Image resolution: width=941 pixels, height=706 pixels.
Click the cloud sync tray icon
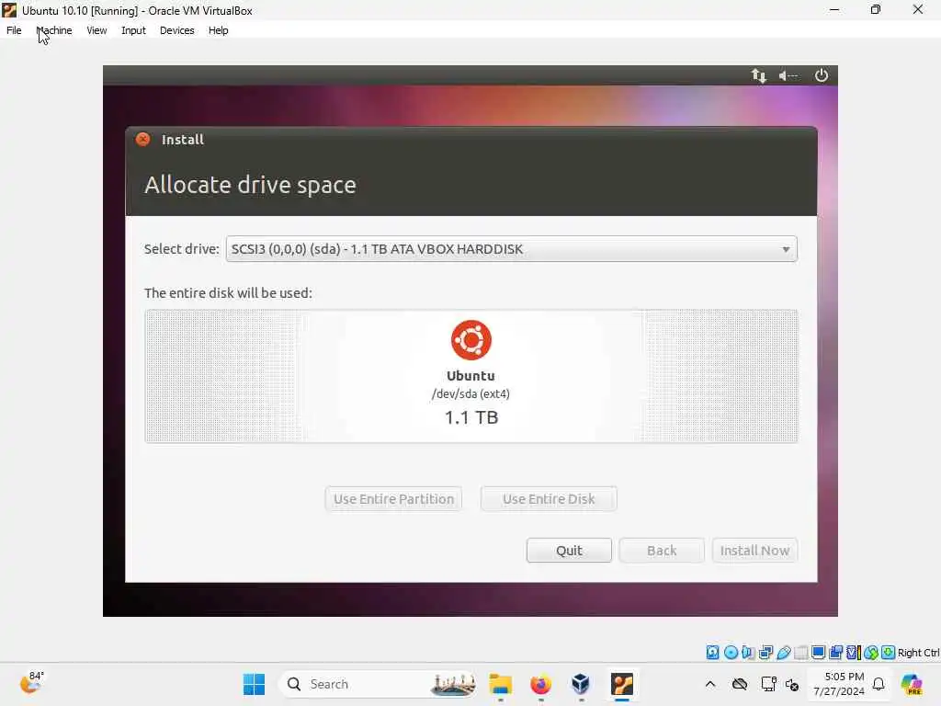pyautogui.click(x=740, y=684)
